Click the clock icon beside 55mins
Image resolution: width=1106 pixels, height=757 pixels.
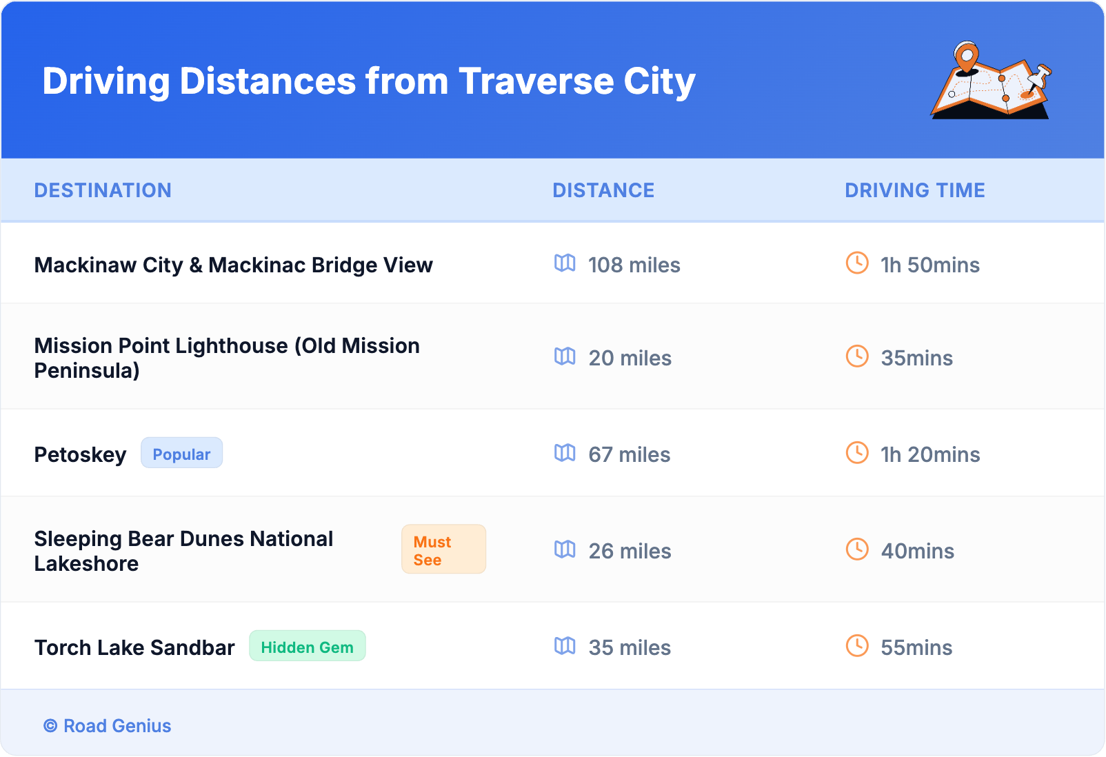coord(857,645)
